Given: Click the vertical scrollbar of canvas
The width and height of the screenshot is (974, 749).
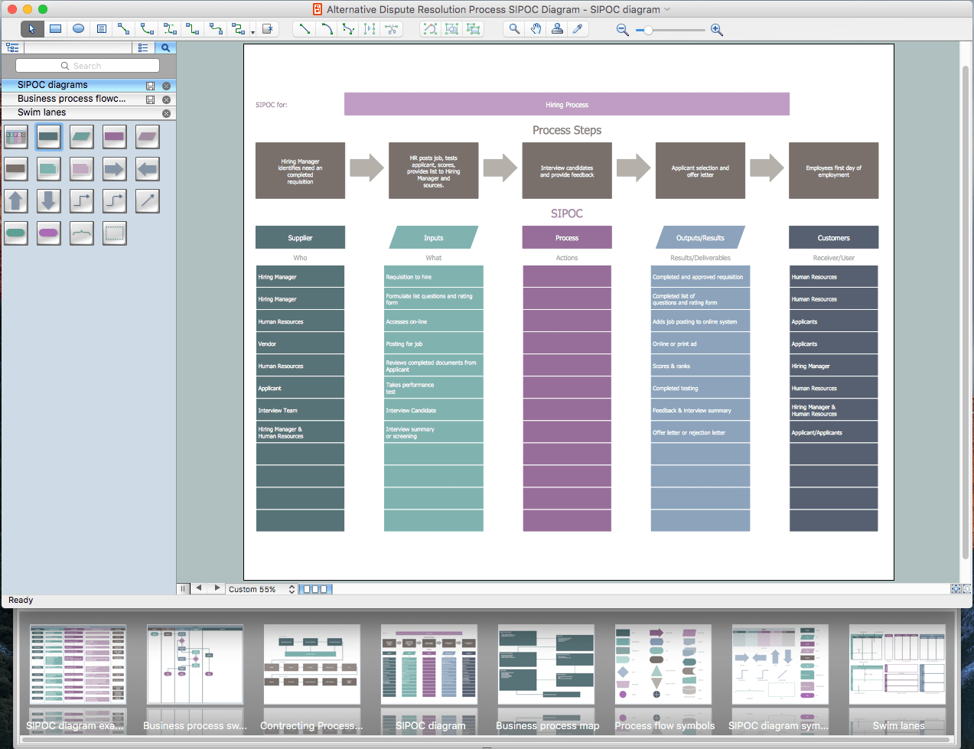Looking at the screenshot, I should pyautogui.click(x=966, y=314).
